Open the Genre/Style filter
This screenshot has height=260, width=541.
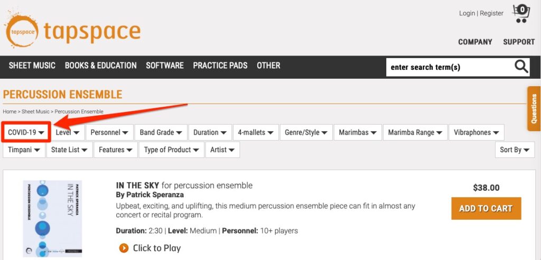306,132
